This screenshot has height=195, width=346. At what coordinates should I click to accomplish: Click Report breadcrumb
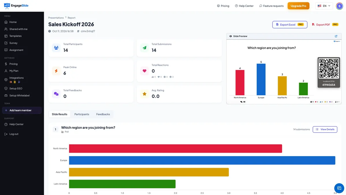[72, 18]
